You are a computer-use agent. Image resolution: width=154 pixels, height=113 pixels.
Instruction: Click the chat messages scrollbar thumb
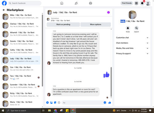point(111,82)
